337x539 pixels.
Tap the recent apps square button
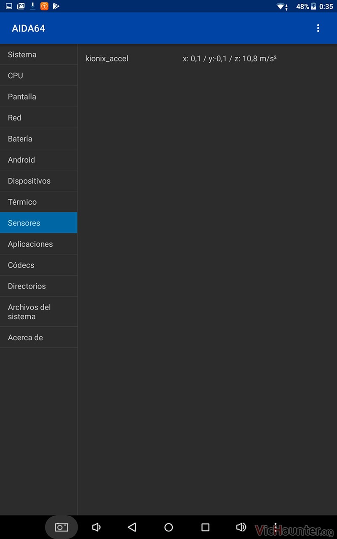pyautogui.click(x=205, y=527)
